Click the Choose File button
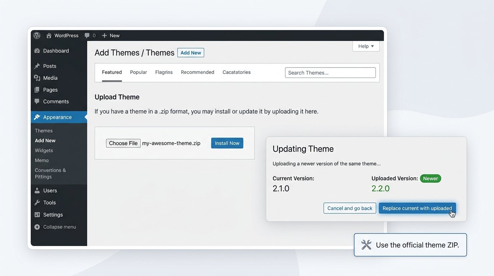The height and width of the screenshot is (276, 494). 123,143
